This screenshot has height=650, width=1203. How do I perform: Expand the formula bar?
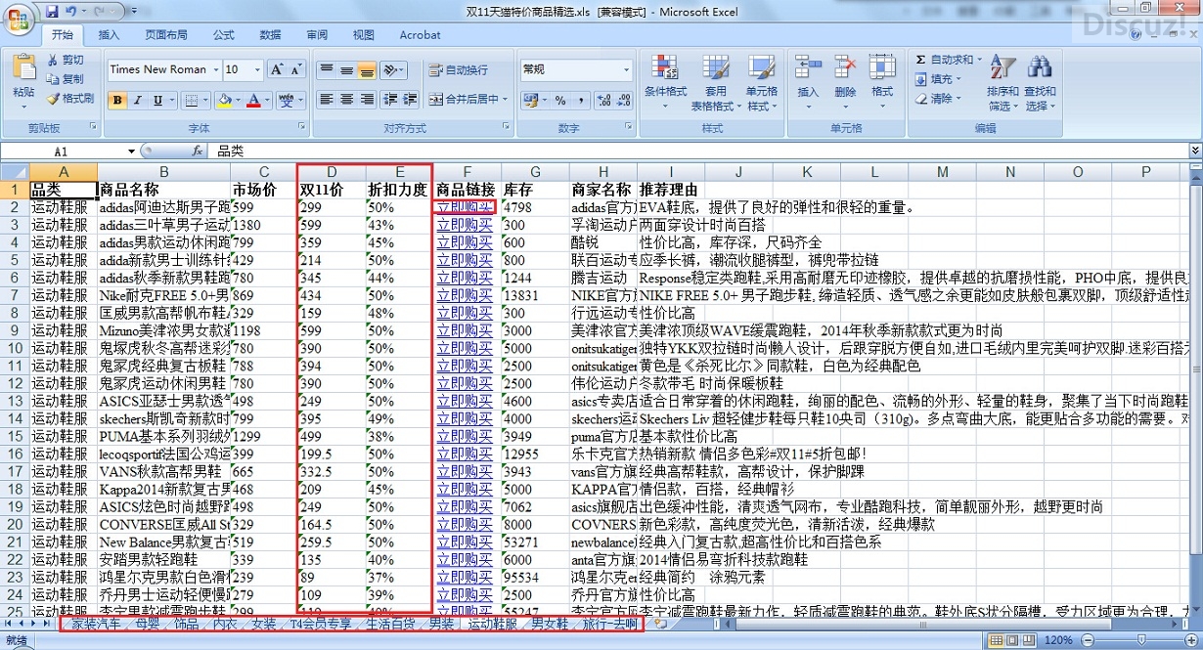click(x=1194, y=151)
